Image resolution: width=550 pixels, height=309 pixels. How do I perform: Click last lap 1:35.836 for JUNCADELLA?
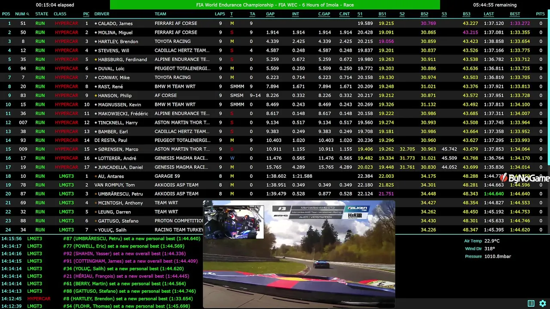click(494, 167)
